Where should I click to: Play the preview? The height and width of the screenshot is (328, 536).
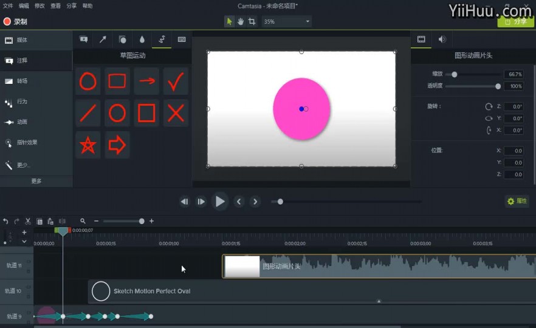[219, 202]
